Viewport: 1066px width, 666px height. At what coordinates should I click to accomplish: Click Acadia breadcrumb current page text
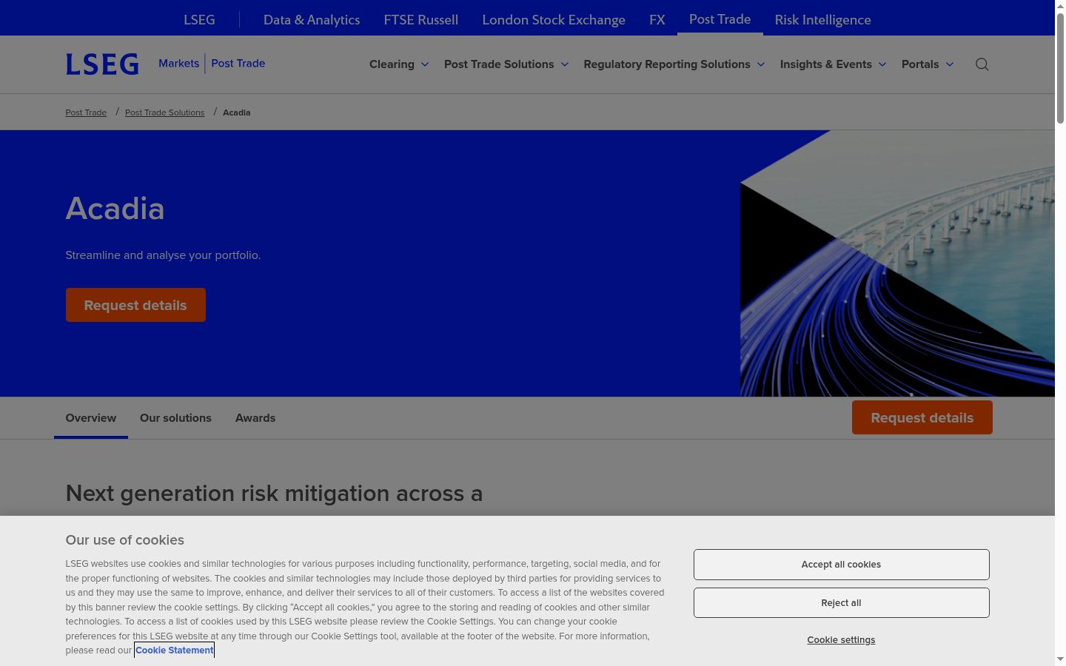[237, 112]
